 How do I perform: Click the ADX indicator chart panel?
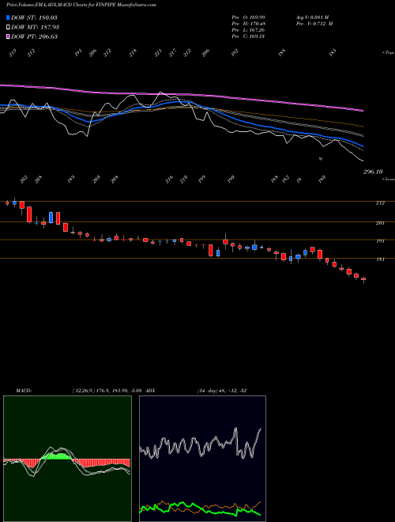pyautogui.click(x=202, y=459)
